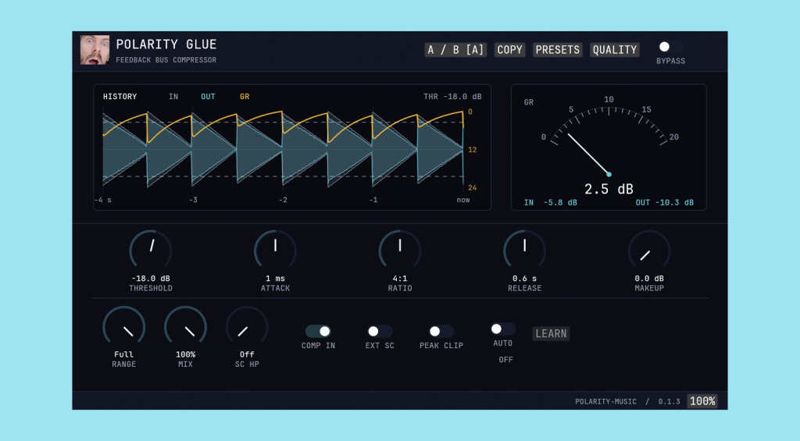Image resolution: width=800 pixels, height=441 pixels.
Task: Click the -2 time marker in history
Action: pyautogui.click(x=283, y=200)
